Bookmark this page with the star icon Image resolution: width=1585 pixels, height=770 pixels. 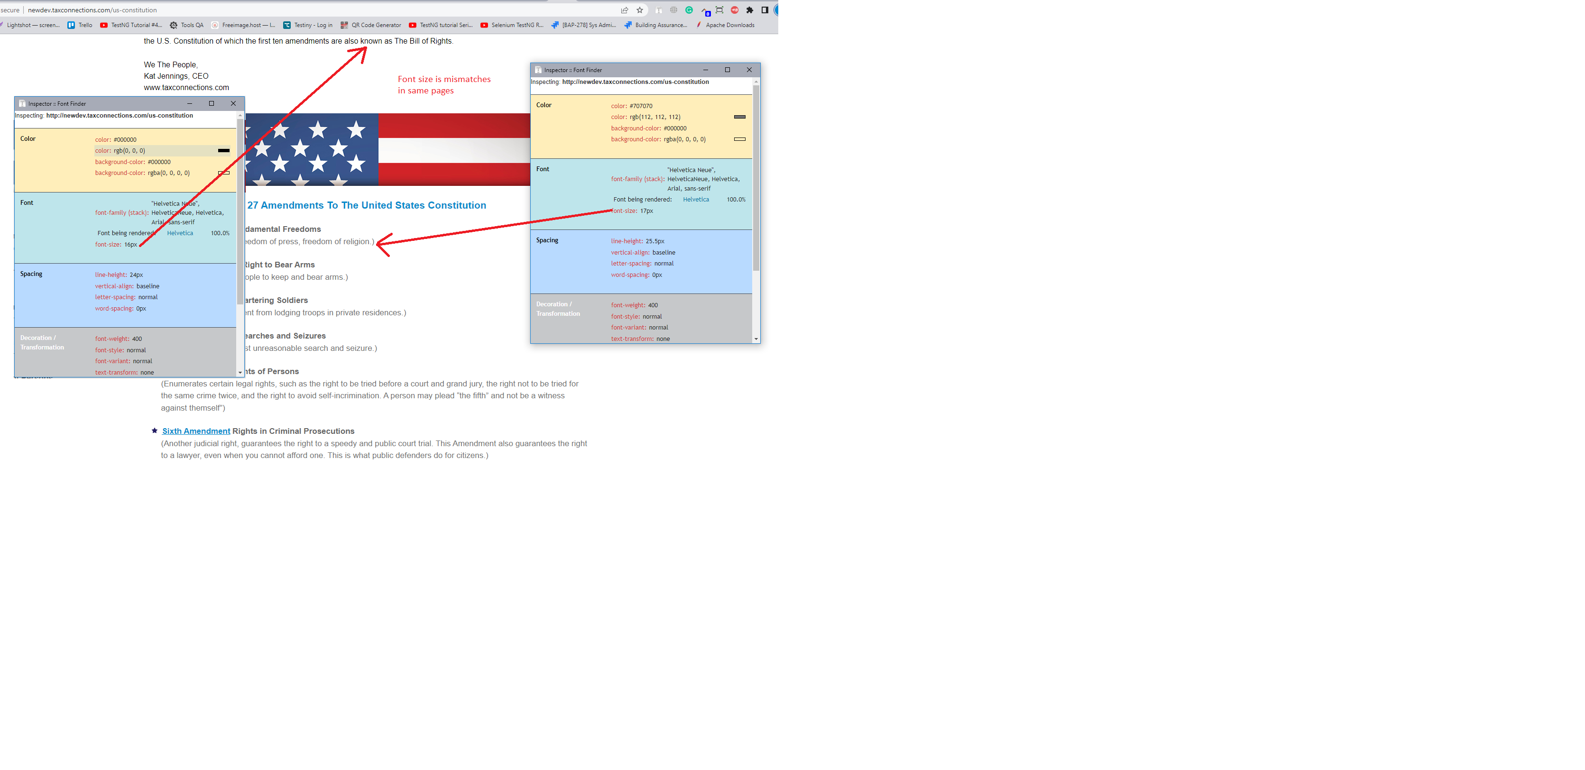click(x=640, y=10)
